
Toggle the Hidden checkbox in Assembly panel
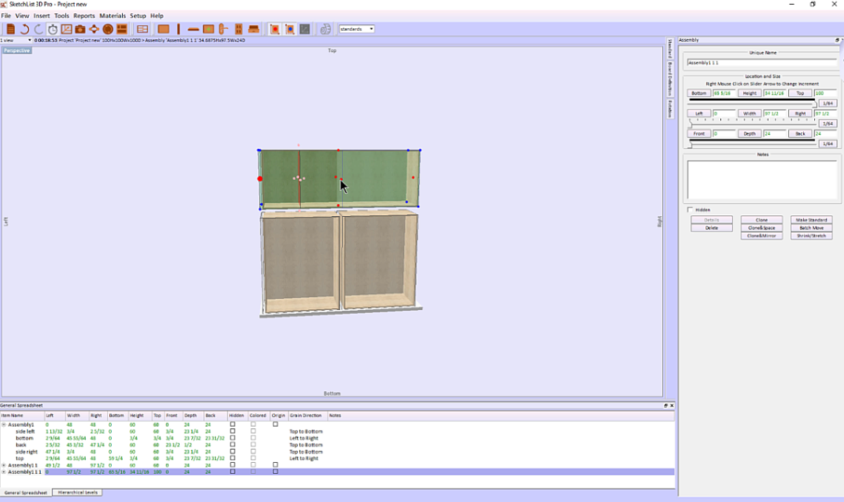click(690, 210)
